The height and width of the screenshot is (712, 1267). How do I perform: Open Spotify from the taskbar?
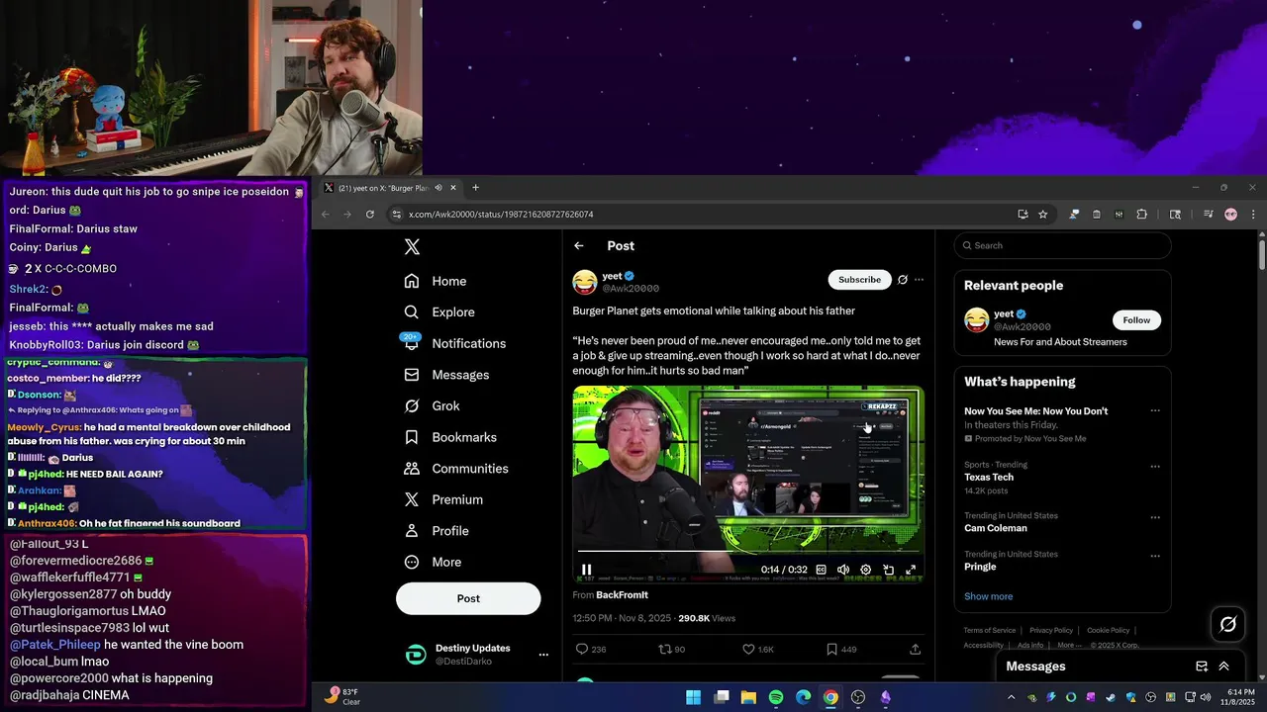tap(776, 697)
